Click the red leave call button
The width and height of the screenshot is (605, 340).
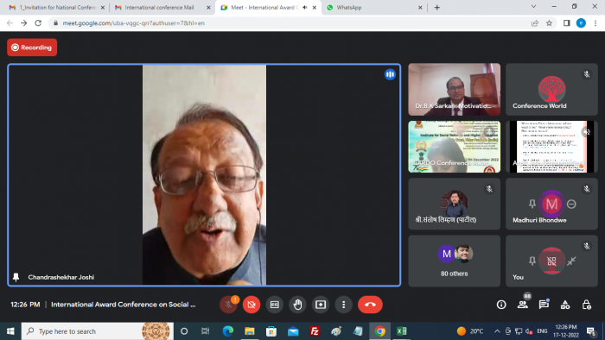370,305
